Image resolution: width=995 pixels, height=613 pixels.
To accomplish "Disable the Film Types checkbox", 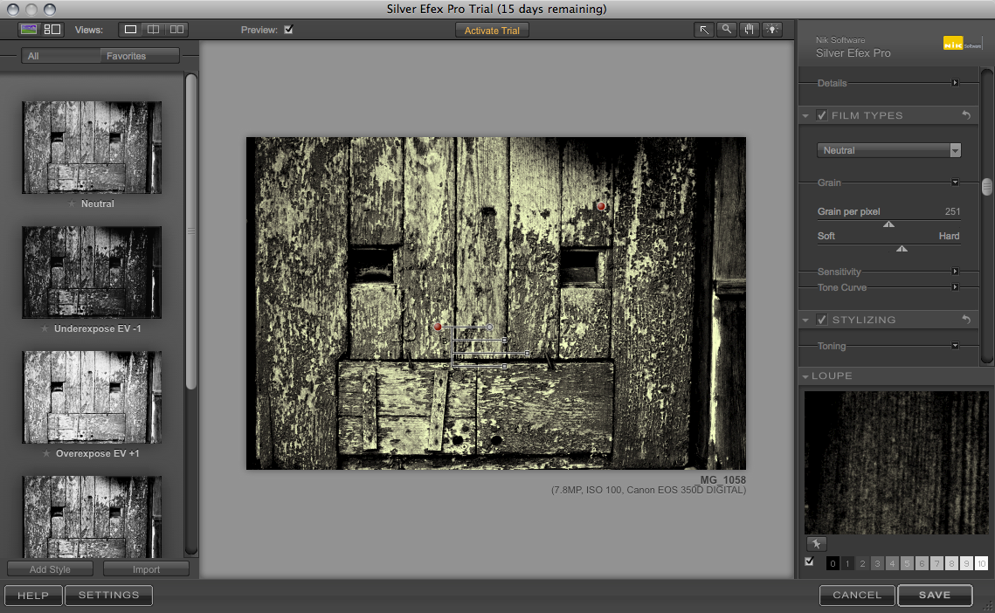I will pos(822,115).
